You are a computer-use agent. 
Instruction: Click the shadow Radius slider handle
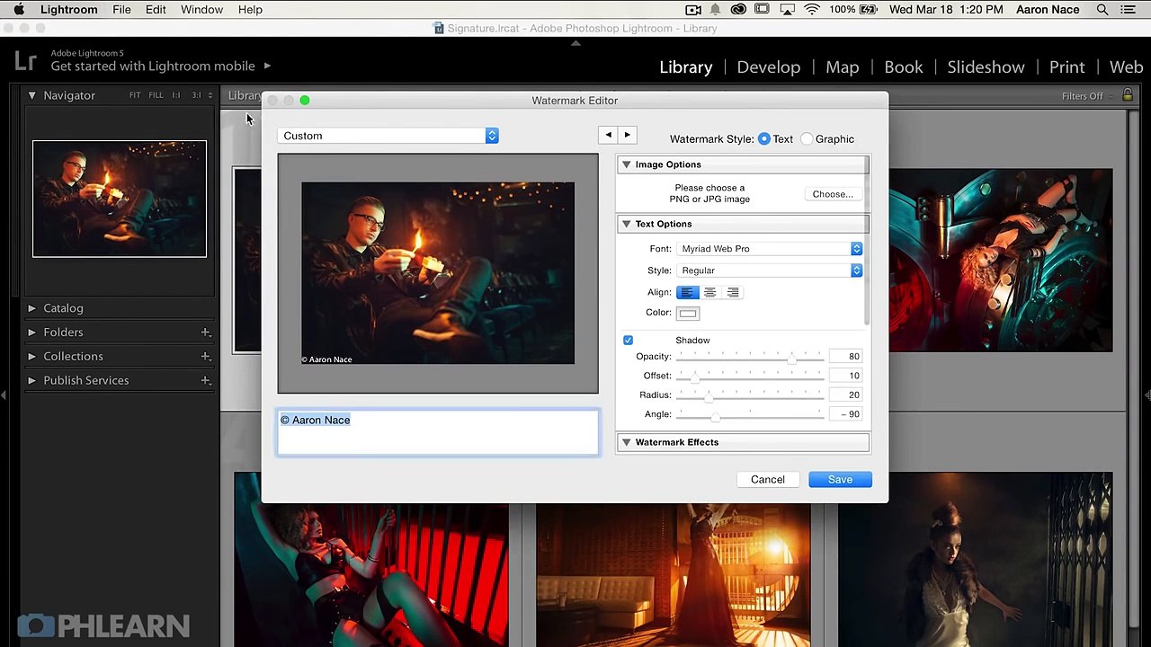[708, 397]
